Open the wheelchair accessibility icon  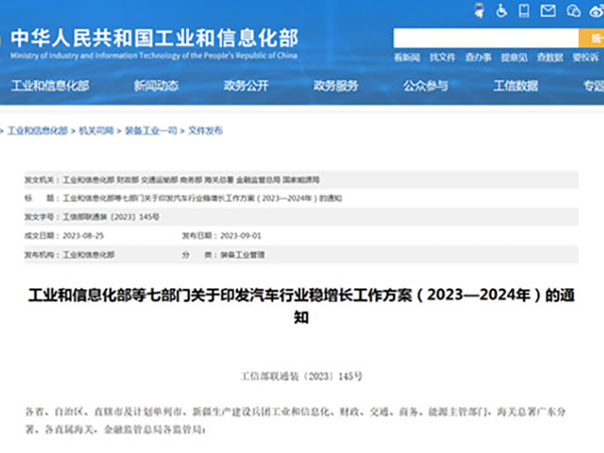pyautogui.click(x=501, y=11)
